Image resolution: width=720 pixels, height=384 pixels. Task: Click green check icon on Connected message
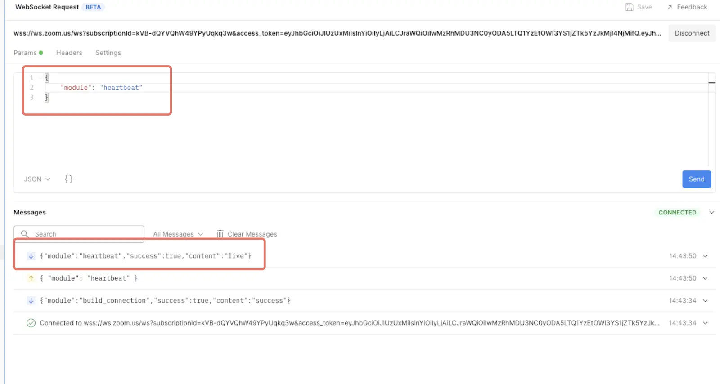click(31, 323)
